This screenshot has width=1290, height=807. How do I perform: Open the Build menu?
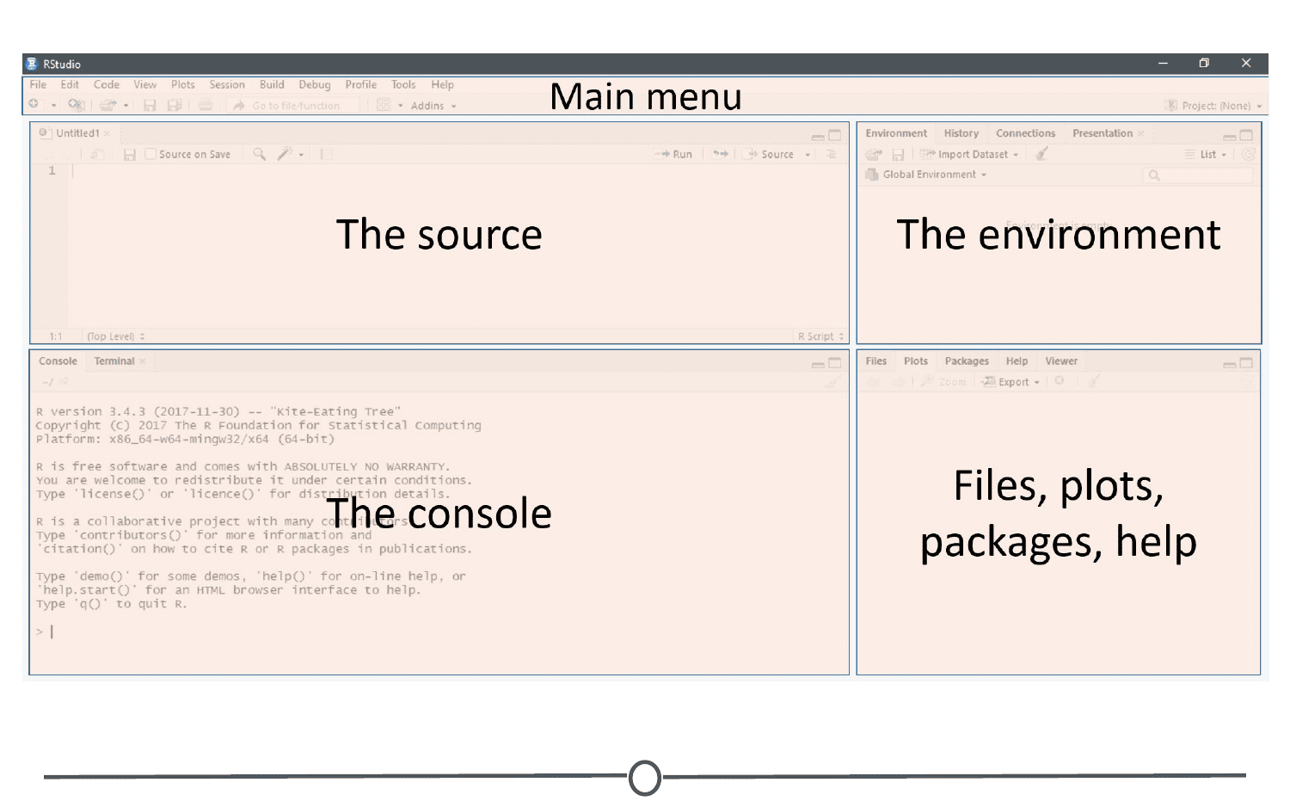click(272, 84)
